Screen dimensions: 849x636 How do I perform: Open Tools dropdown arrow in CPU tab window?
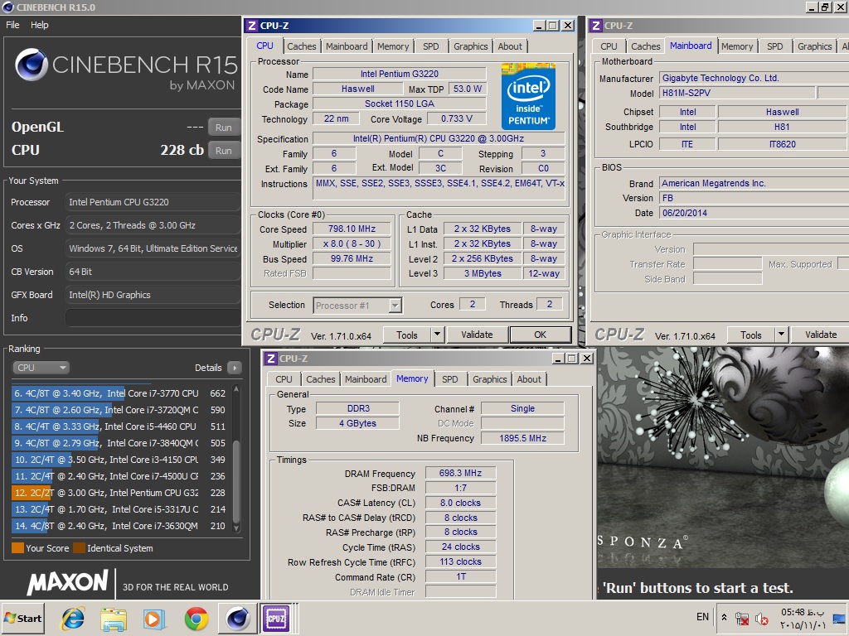[438, 335]
